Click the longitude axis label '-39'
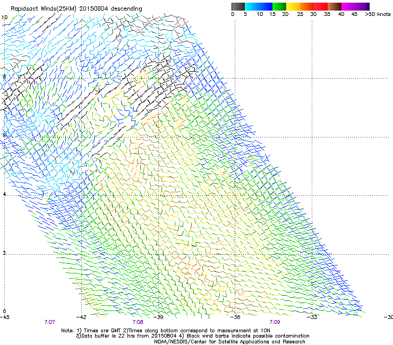 (158, 317)
